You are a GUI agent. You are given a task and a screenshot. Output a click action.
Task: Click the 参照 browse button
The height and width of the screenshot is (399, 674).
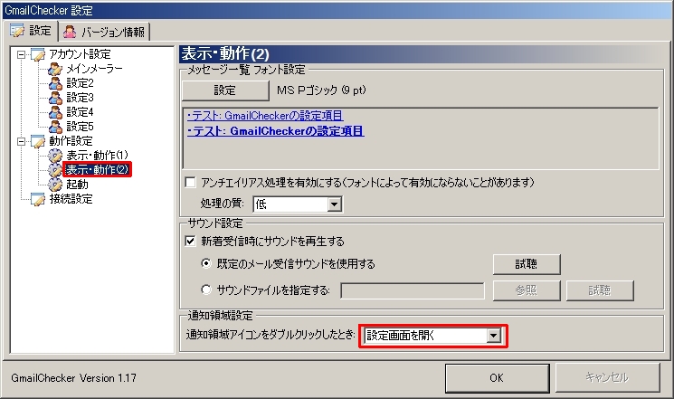pos(527,290)
